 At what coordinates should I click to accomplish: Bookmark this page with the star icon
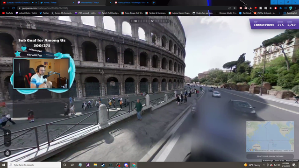point(235,8)
